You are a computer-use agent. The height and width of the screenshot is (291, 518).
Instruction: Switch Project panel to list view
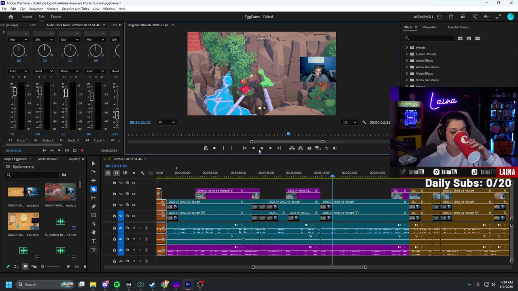17,266
